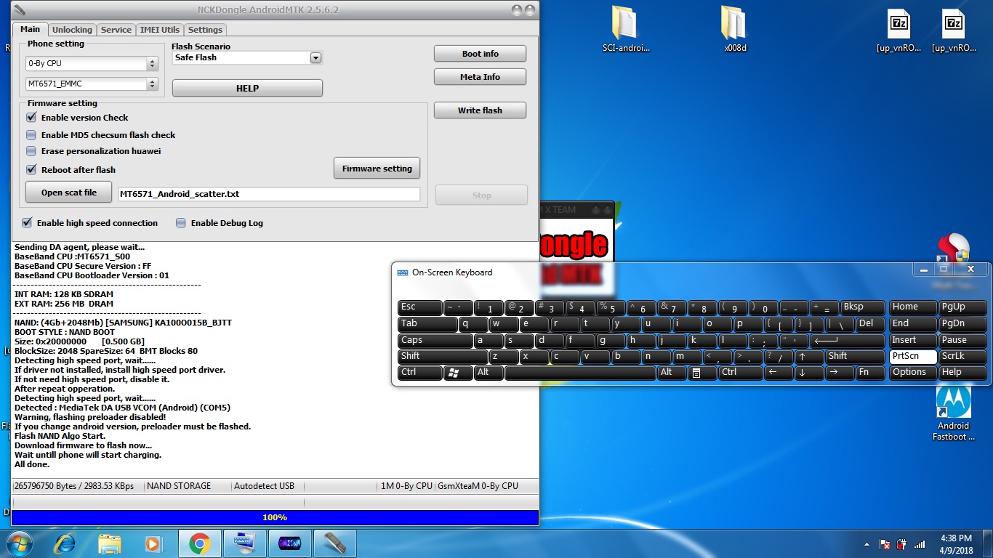
Task: Open the Firmware setting button
Action: 377,169
